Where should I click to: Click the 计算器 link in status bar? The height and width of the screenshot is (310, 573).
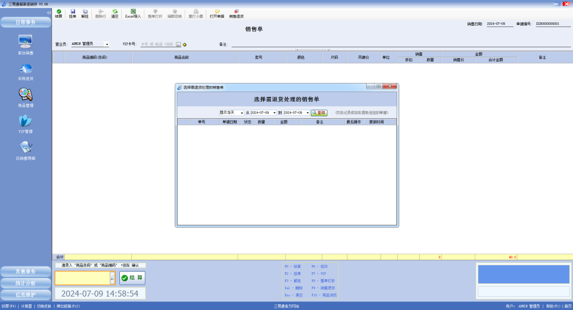point(26,306)
